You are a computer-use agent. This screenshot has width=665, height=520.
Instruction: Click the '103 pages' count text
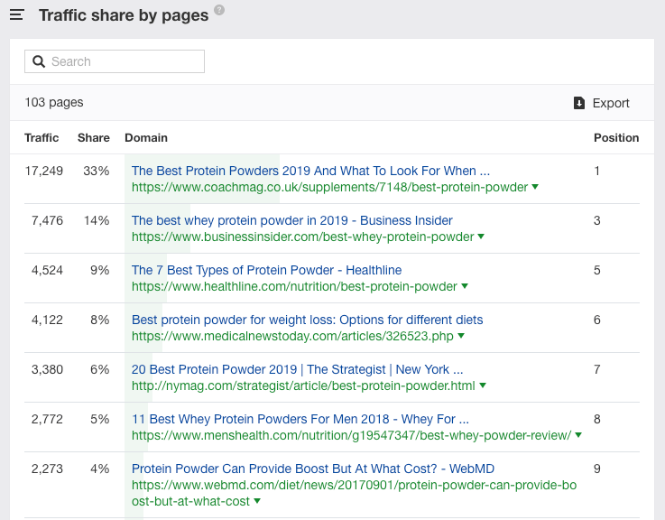[x=54, y=102]
